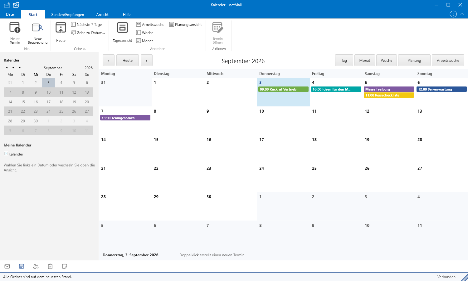Select day cell 17 in month grid
This screenshot has width=468, height=281.
[x=283, y=149]
